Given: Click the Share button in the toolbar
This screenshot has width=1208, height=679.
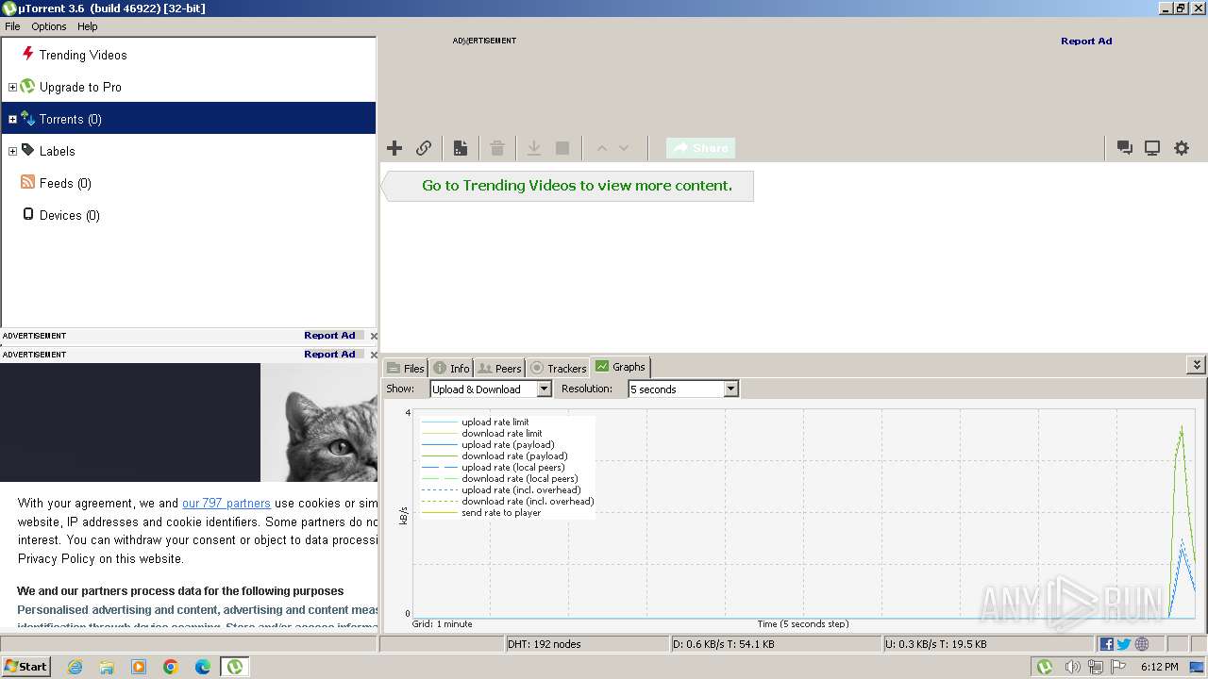Looking at the screenshot, I should [700, 148].
